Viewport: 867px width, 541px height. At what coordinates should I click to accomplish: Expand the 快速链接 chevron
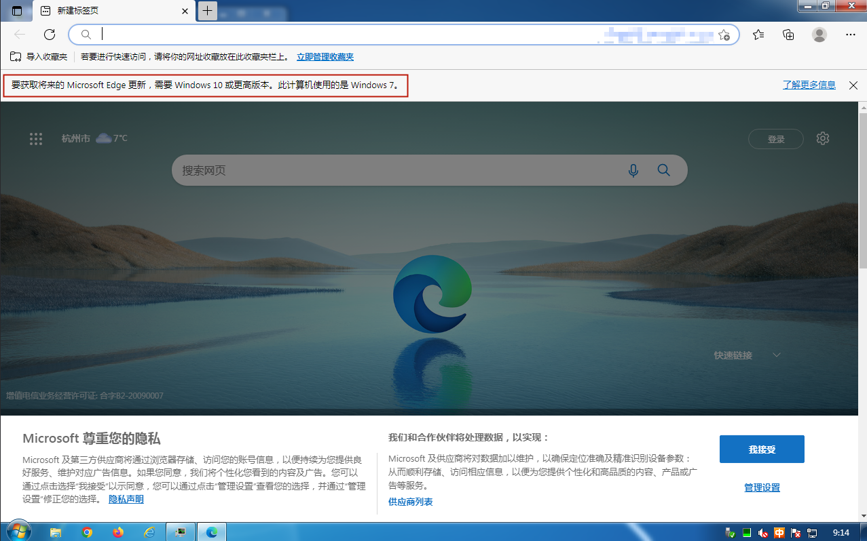pos(777,355)
